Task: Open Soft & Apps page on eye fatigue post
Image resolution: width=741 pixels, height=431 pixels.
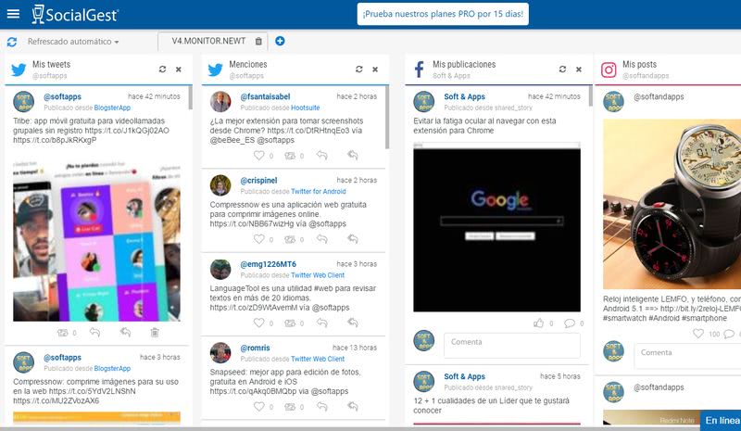Action: pos(464,96)
